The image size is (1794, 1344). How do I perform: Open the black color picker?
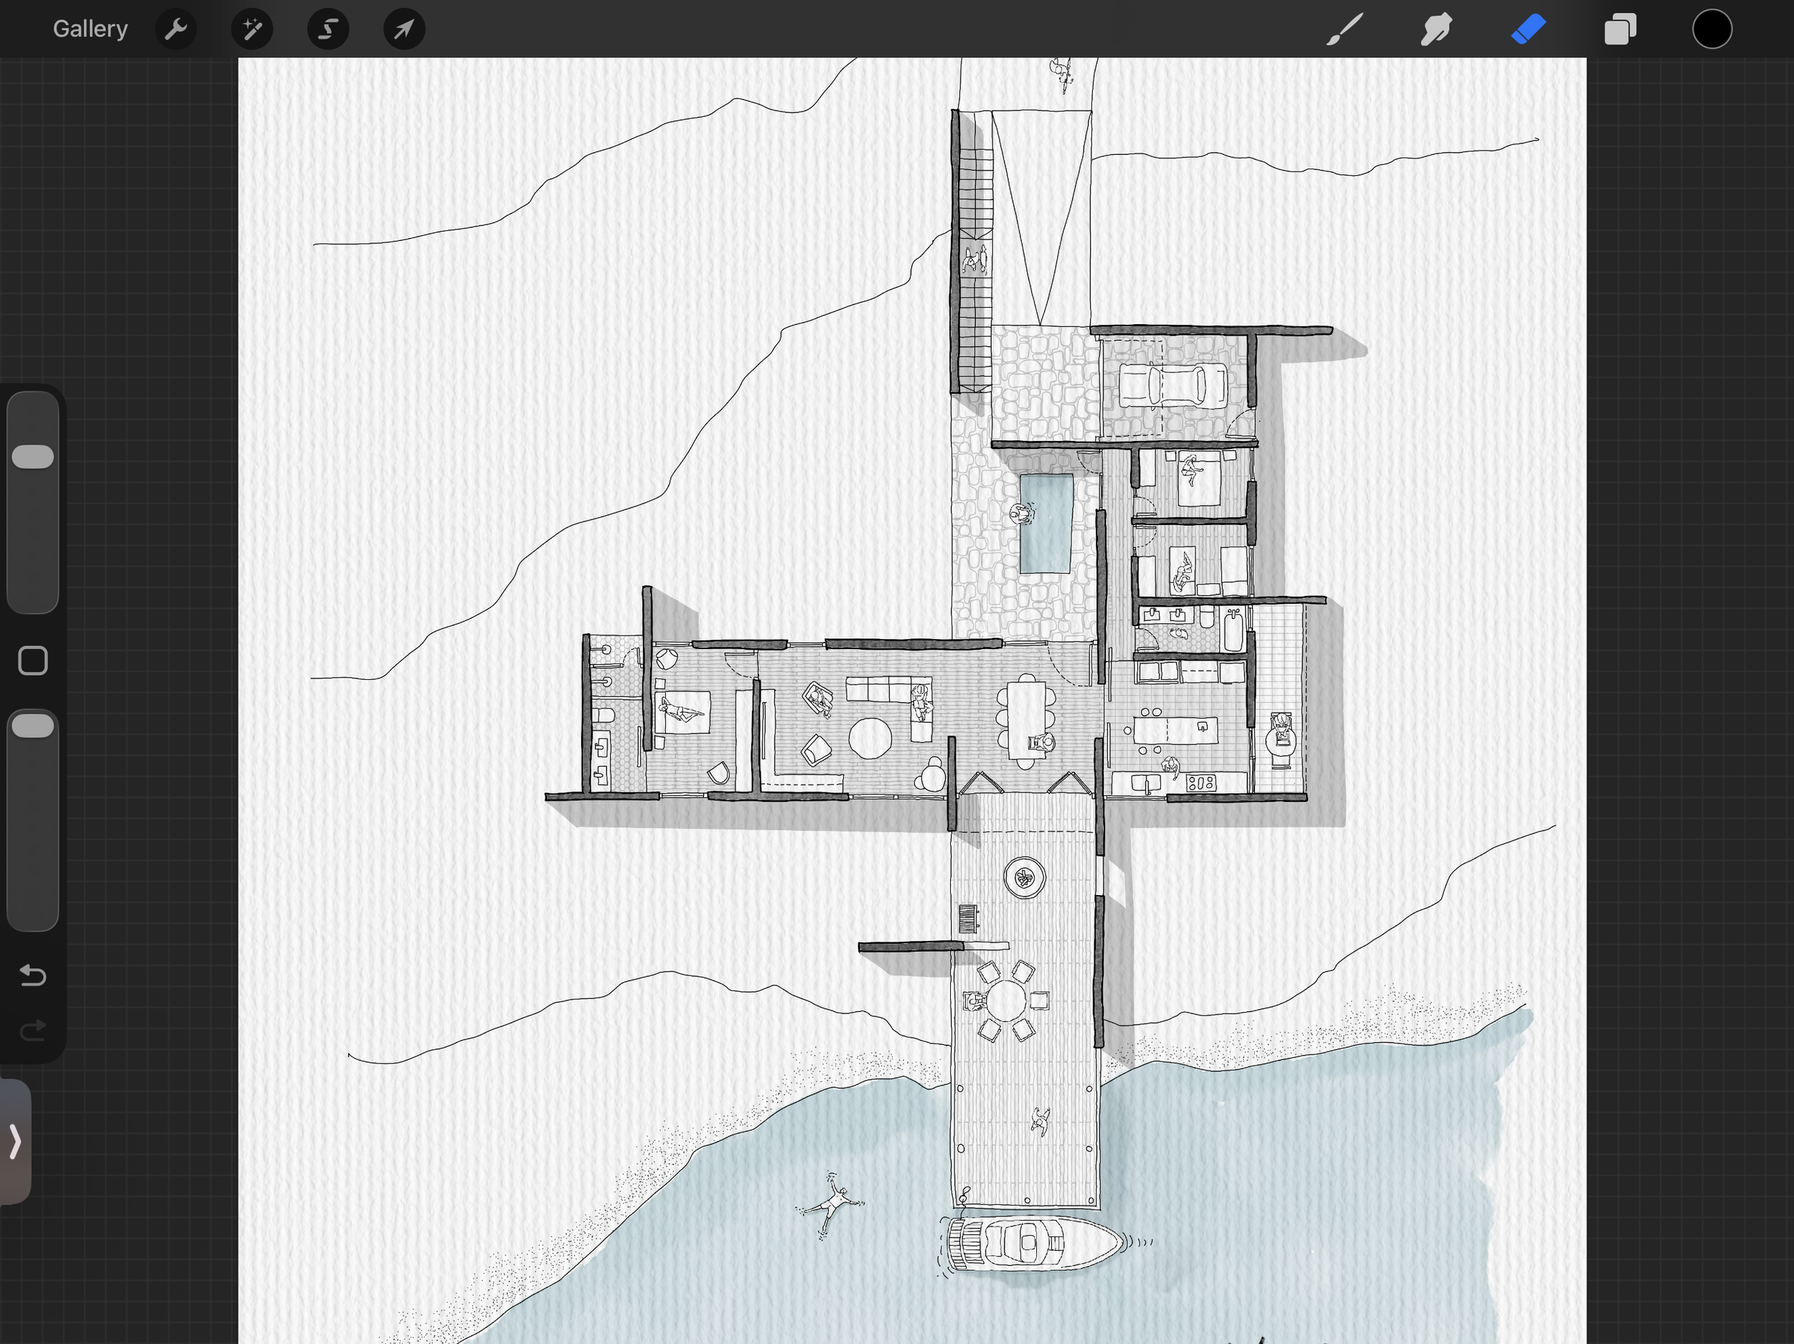pyautogui.click(x=1712, y=29)
